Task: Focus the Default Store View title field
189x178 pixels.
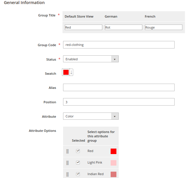Action: coord(83,27)
